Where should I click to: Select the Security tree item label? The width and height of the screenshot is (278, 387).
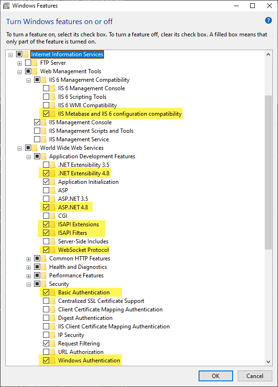tap(59, 284)
